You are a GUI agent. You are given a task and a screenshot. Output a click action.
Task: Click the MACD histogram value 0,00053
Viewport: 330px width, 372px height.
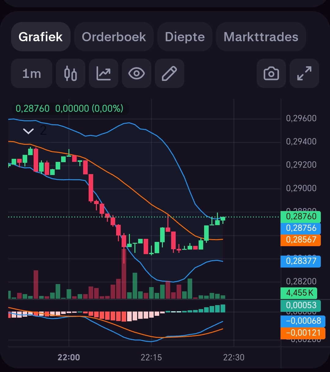301,305
